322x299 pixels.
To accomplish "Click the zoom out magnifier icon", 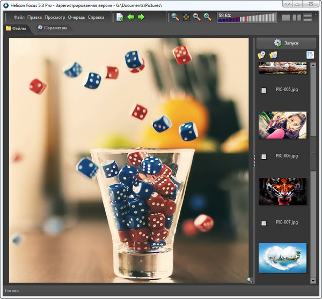I will pos(197,17).
